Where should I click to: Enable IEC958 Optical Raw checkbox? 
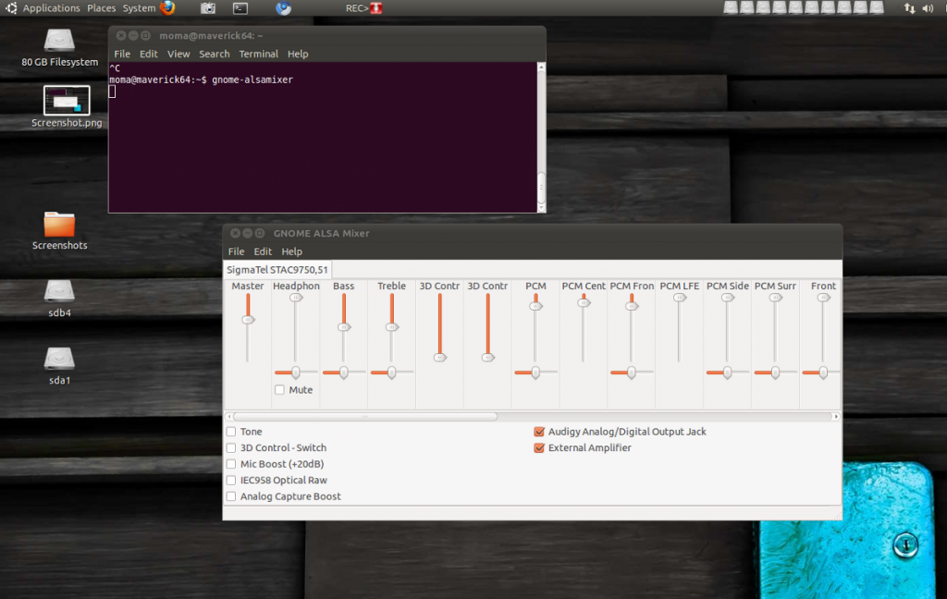pyautogui.click(x=231, y=481)
